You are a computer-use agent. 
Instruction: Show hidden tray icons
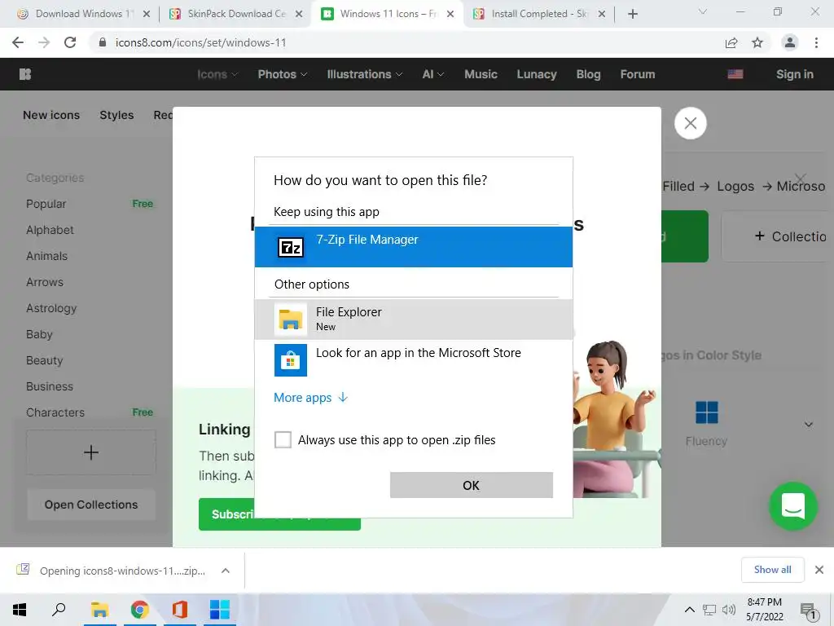pos(689,610)
